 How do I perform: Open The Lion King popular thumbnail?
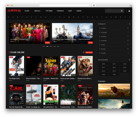pos(114,90)
